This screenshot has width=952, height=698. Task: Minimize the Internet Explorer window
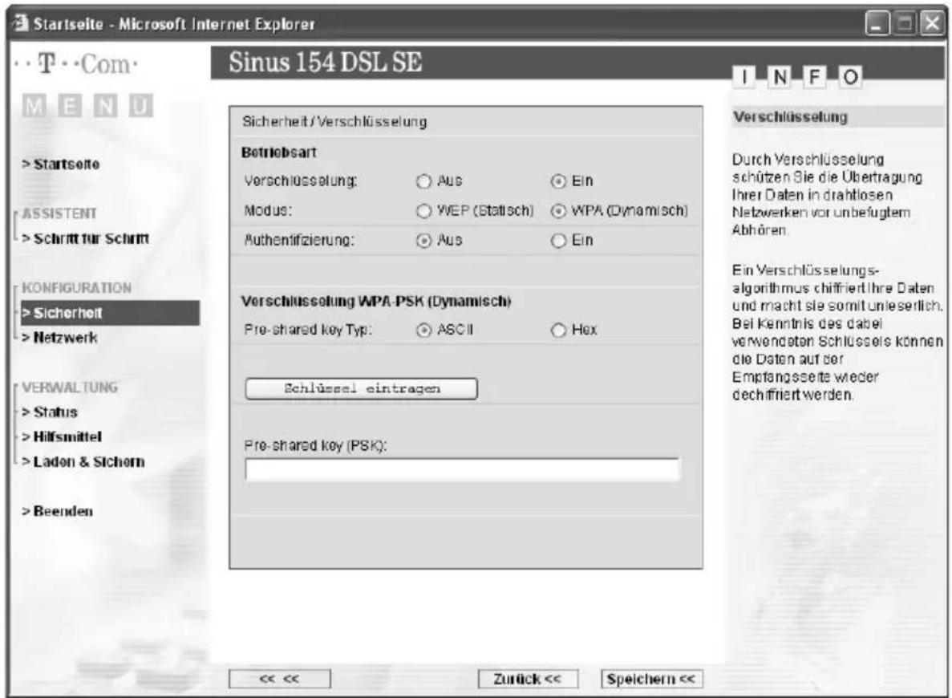click(877, 24)
